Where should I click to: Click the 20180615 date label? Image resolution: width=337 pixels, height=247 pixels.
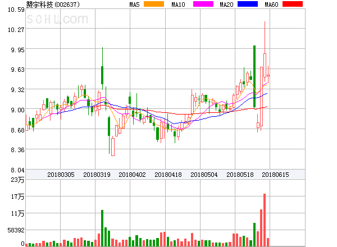275,175
